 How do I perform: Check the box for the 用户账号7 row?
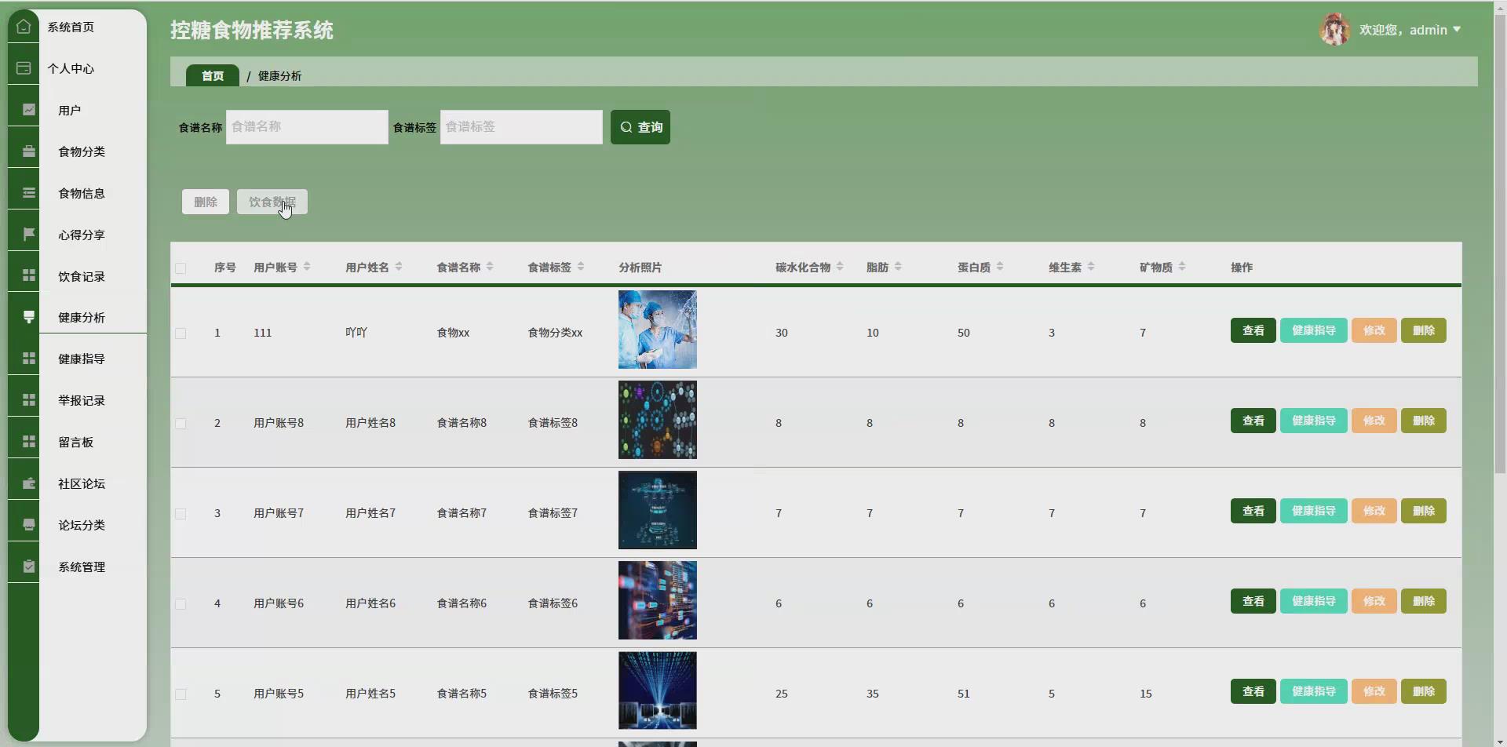181,514
